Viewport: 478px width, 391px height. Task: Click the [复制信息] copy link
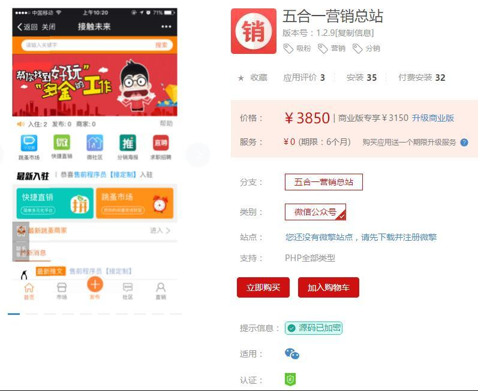(354, 33)
